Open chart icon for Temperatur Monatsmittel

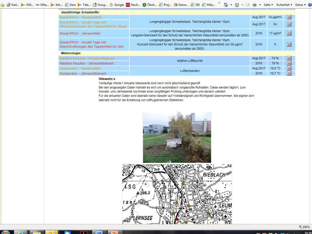pyautogui.click(x=289, y=68)
